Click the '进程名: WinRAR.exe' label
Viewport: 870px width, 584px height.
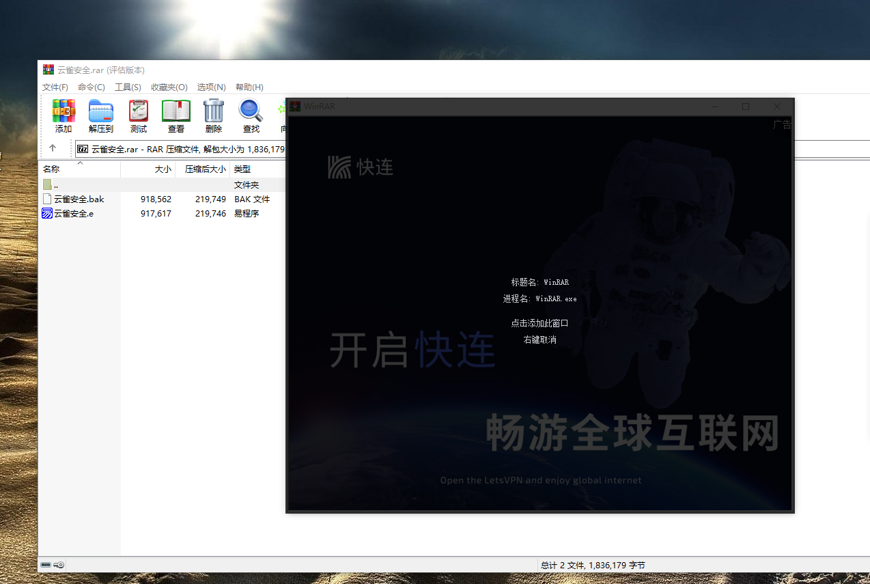[539, 298]
